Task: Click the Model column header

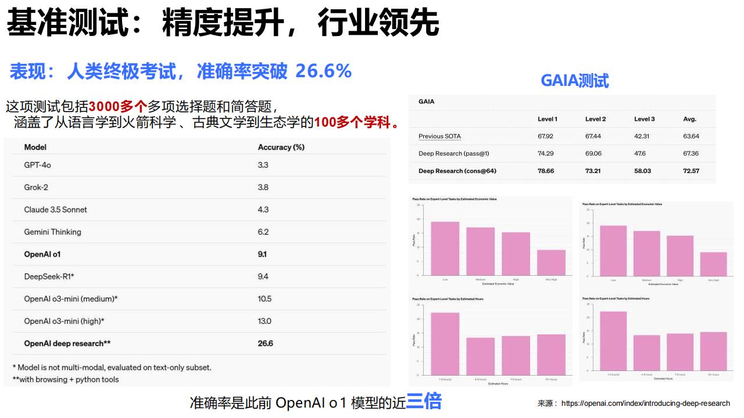Action: 35,147
